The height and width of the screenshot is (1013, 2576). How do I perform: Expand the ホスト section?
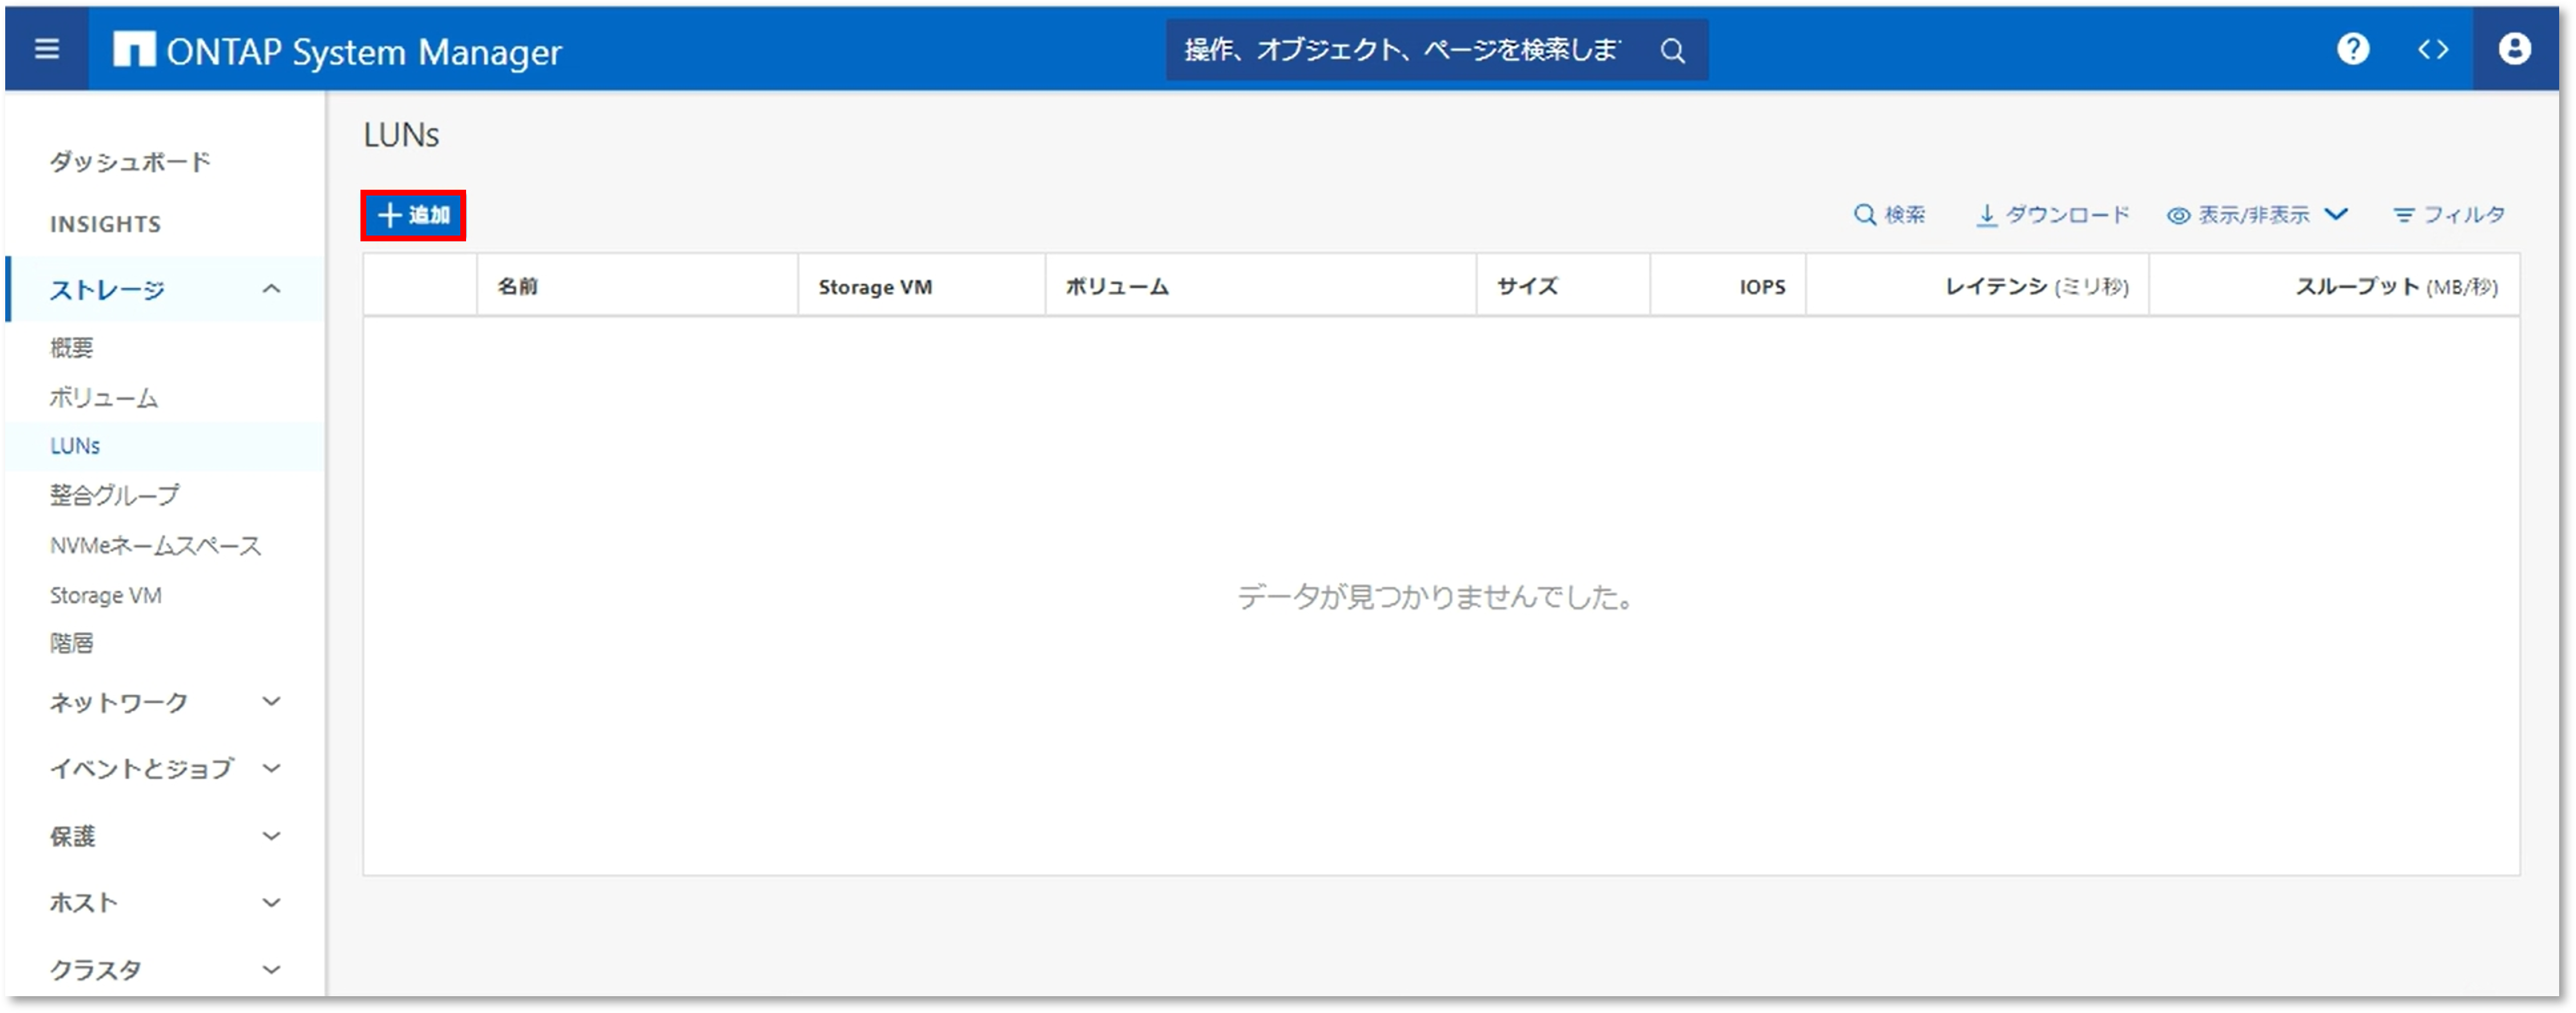pyautogui.click(x=165, y=903)
